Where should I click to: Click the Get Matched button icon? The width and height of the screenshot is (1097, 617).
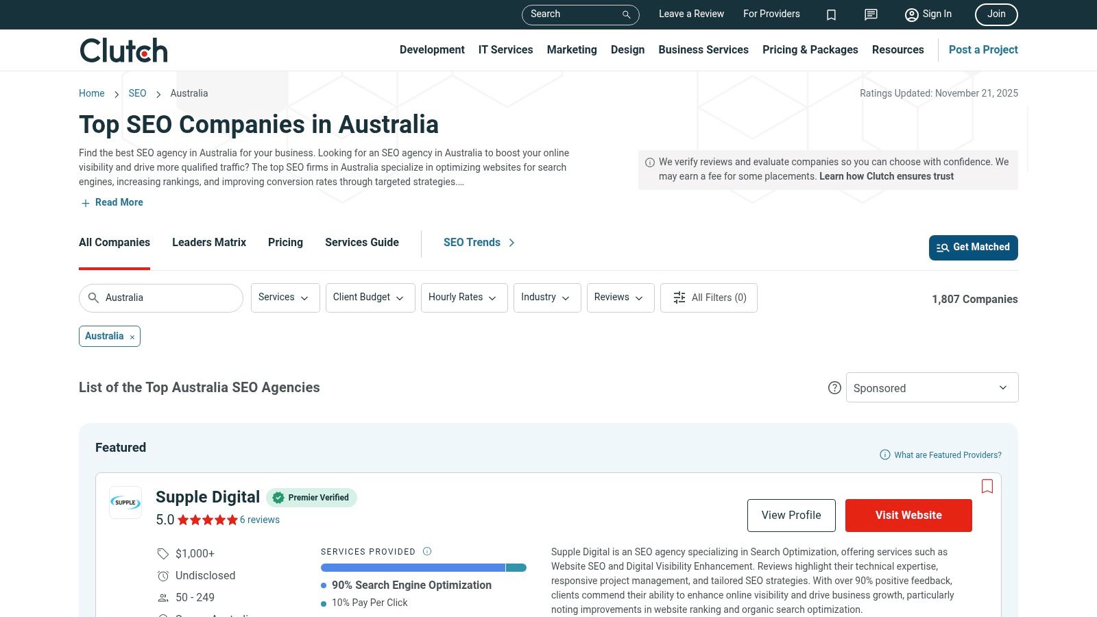point(942,247)
